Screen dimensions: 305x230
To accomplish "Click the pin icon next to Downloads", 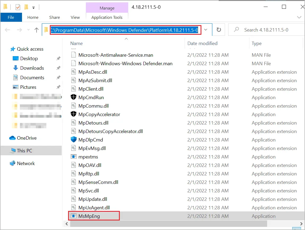I will 58,68.
